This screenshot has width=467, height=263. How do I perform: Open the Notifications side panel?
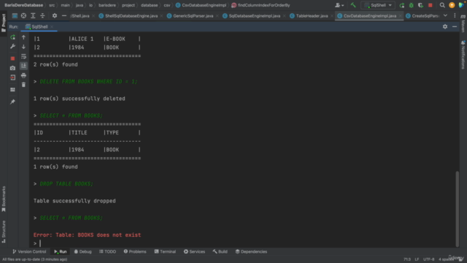[463, 55]
